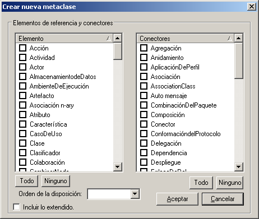Tick the Conector checkbox
The image size is (259, 219).
(x=144, y=124)
